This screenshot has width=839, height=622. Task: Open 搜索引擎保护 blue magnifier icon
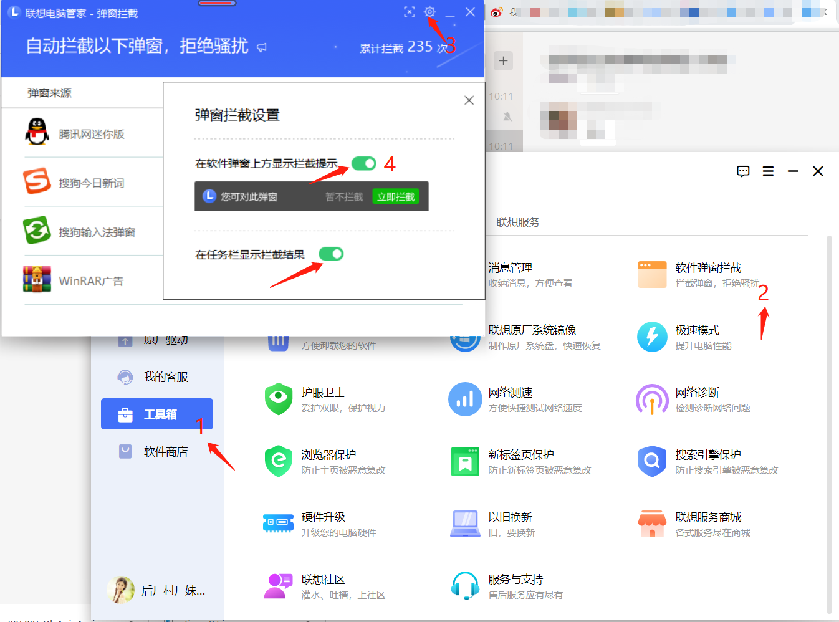652,461
